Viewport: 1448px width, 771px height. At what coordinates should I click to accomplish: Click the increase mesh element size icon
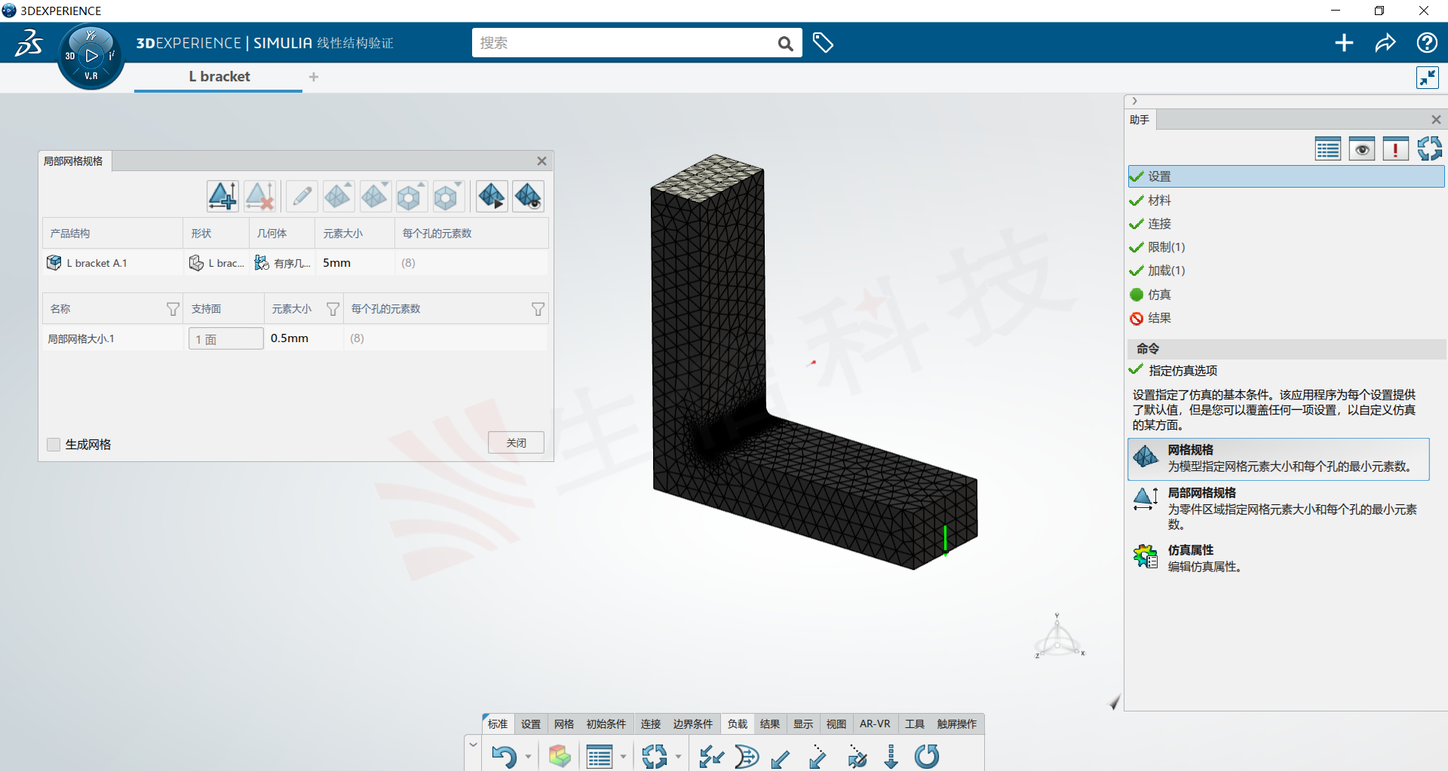(x=338, y=197)
